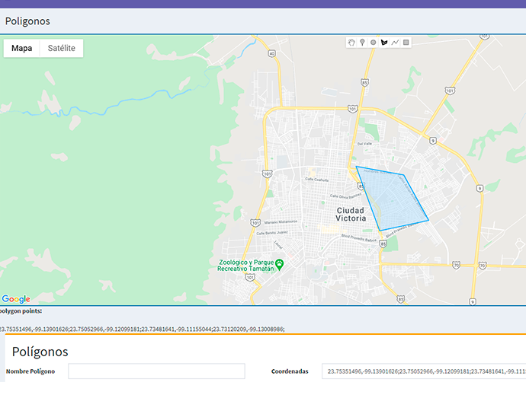526x414 pixels.
Task: Select the polygon drawing tool
Action: [x=384, y=43]
